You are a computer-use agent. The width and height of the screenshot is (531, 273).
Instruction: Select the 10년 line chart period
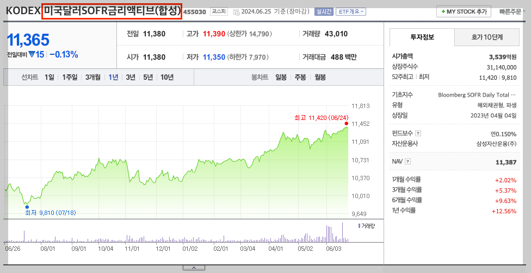click(x=167, y=78)
